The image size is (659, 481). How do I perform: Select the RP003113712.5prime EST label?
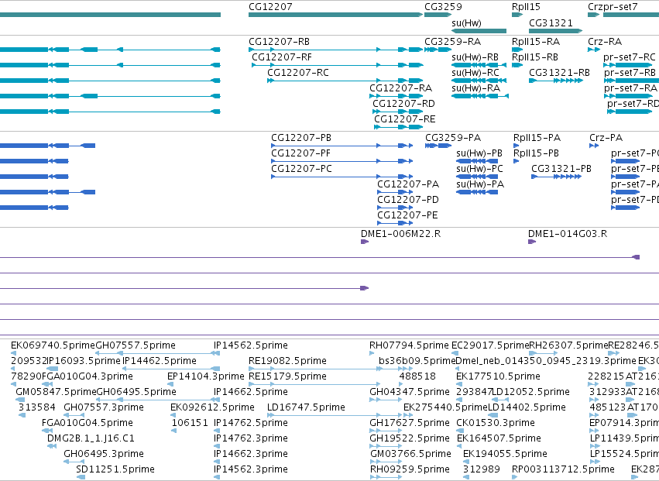coord(563,469)
